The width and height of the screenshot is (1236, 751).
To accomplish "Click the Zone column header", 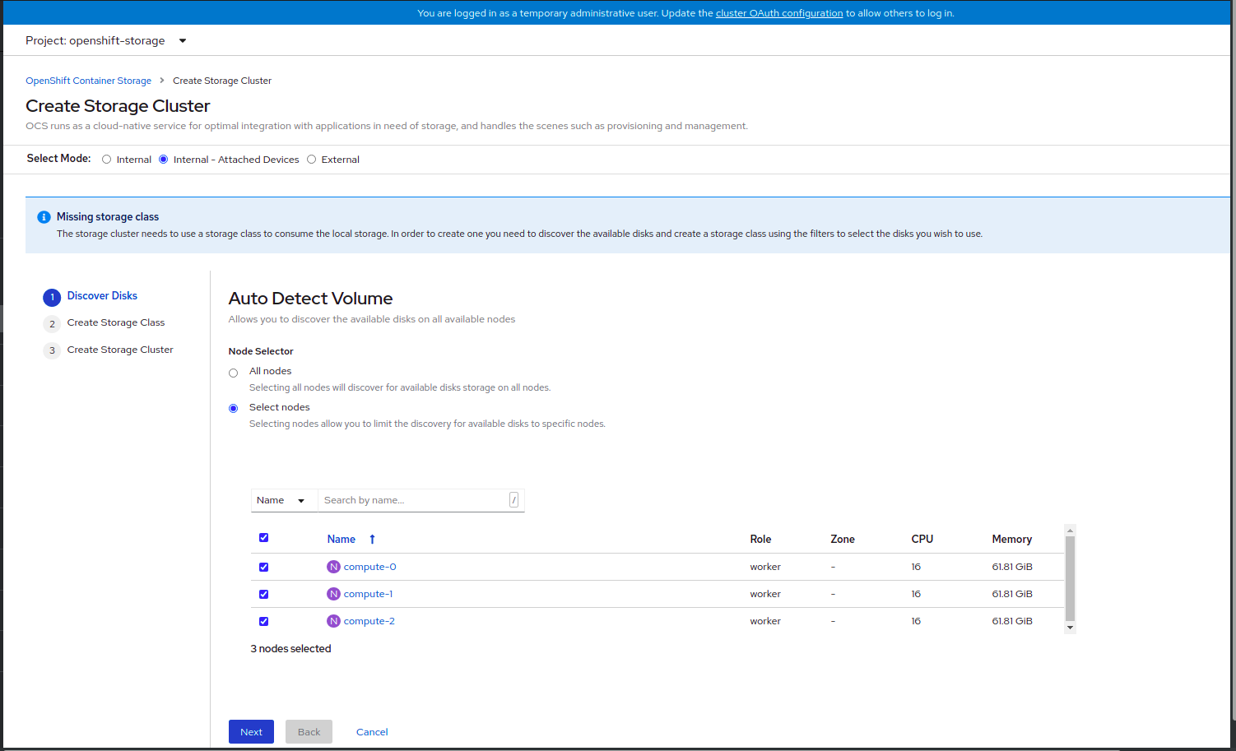I will coord(843,540).
